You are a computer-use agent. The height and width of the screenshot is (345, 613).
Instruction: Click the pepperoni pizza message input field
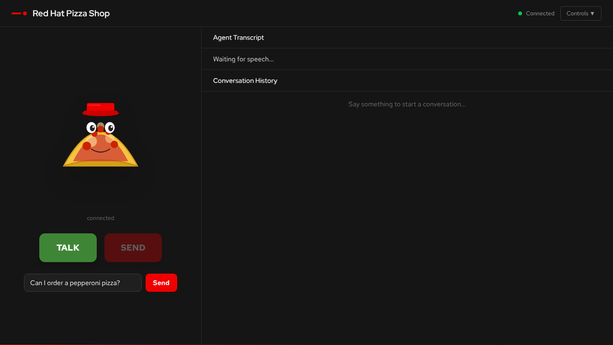coord(82,283)
